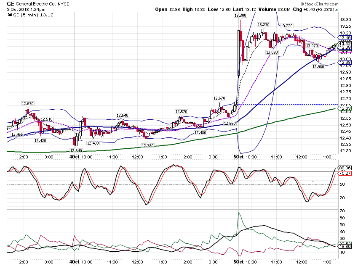Screen dimensions: 358x266
Task: Click the green boxed 12.63 axis value
Action: pyautogui.click(x=345, y=108)
